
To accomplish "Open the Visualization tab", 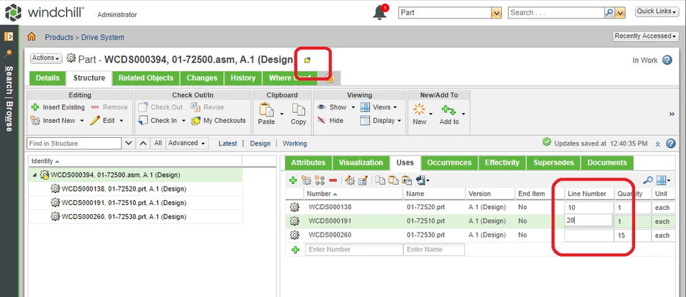I will pyautogui.click(x=361, y=163).
